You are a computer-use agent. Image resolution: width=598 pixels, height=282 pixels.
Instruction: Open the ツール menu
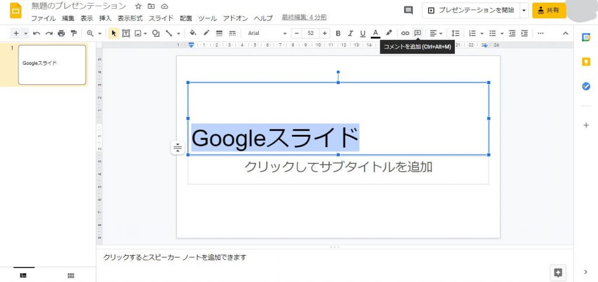pyautogui.click(x=207, y=18)
